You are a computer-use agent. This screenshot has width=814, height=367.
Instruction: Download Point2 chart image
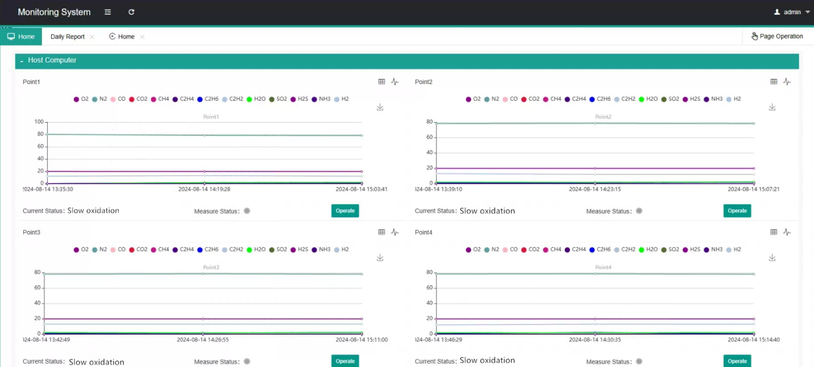(772, 107)
